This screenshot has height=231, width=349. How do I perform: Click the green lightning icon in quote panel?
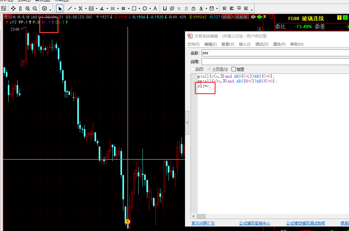click(345, 17)
